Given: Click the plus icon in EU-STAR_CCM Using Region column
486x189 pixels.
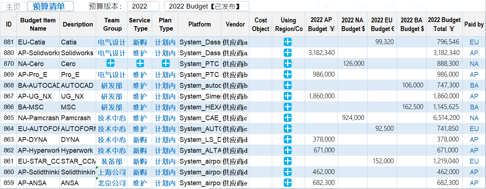Looking at the screenshot, I should 287,161.
